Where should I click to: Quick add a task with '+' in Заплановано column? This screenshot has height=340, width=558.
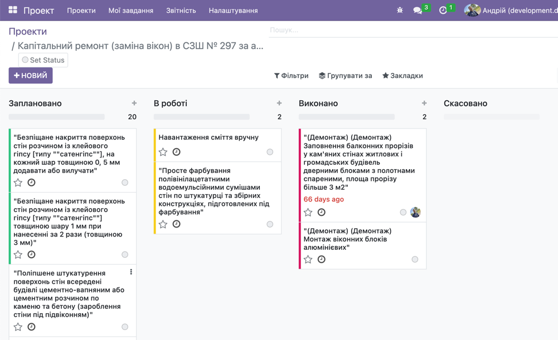point(134,102)
